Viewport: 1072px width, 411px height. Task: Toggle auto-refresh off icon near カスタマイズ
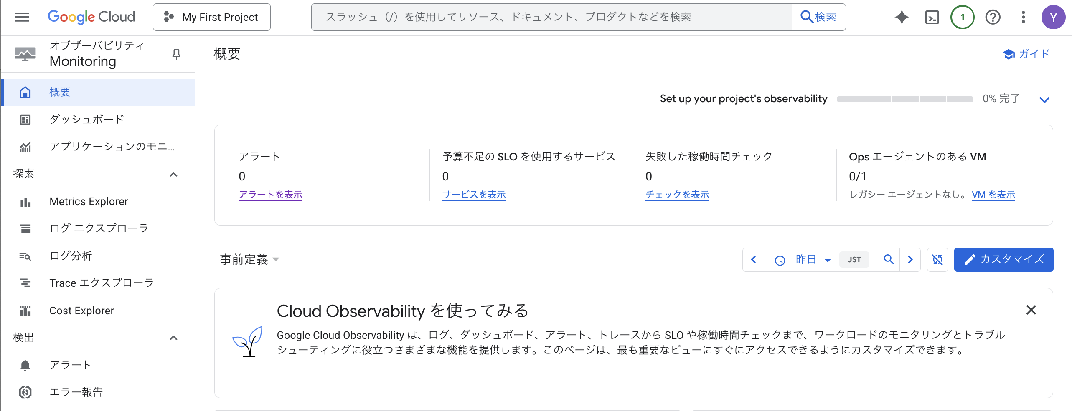coord(937,259)
